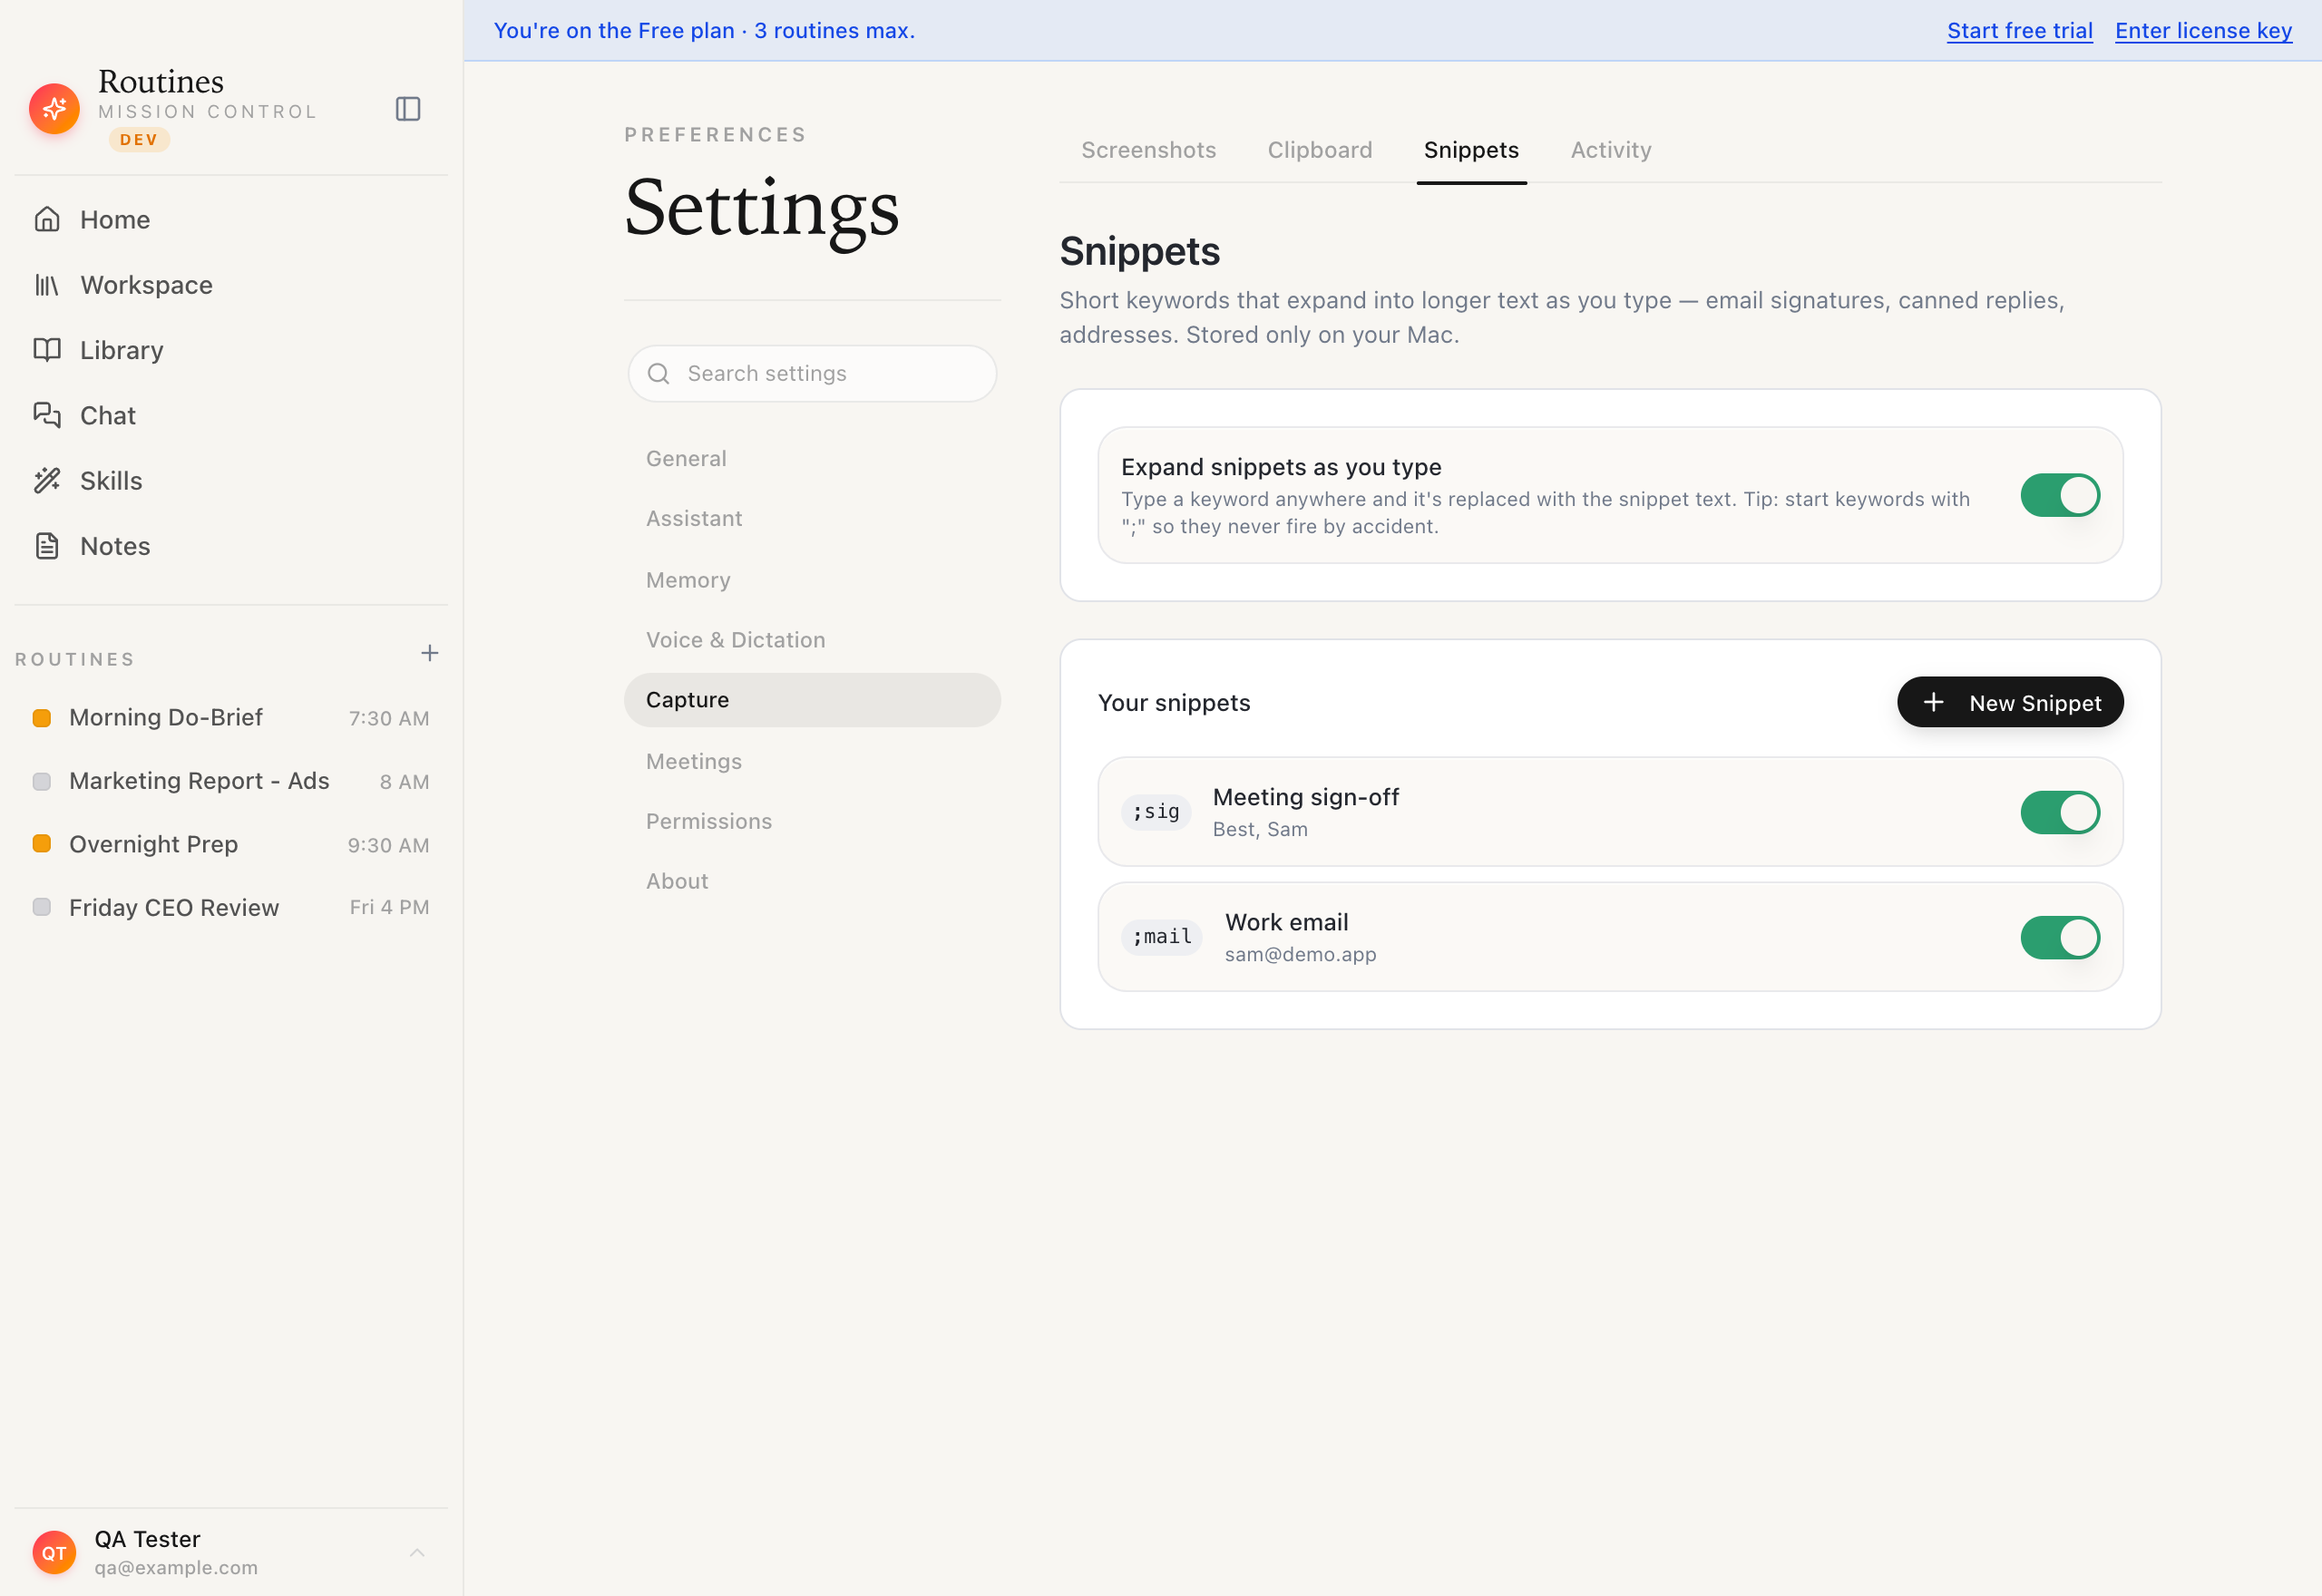Select Capture settings section
Screen dimensions: 2322x1596
click(812, 700)
